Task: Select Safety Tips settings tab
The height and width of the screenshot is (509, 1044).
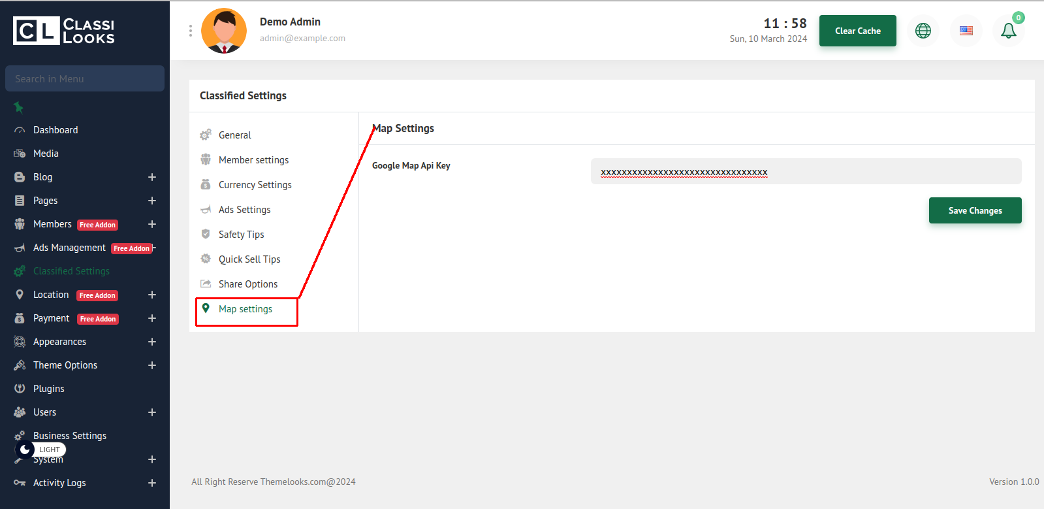Action: 241,235
